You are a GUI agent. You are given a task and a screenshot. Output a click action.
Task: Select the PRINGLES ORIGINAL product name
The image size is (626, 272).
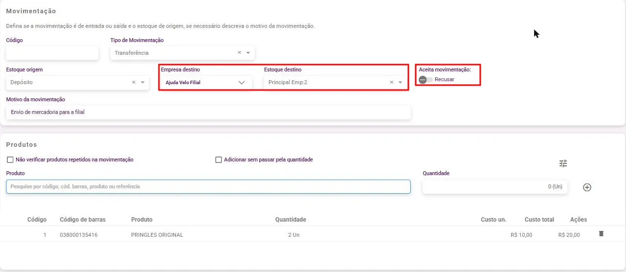coord(157,235)
